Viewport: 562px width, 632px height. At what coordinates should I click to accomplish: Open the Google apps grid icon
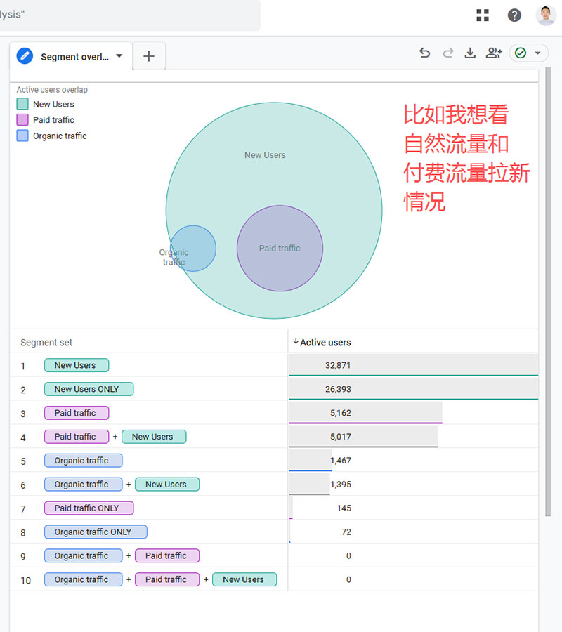pos(483,15)
